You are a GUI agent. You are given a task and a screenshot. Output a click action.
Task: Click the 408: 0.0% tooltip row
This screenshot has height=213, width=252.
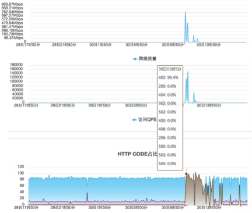(167, 129)
